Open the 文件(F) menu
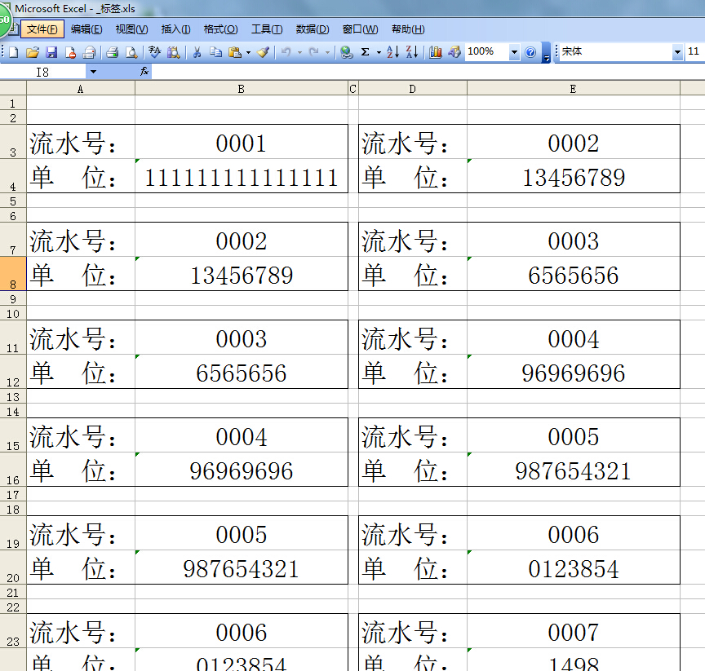The height and width of the screenshot is (671, 705). pos(42,29)
